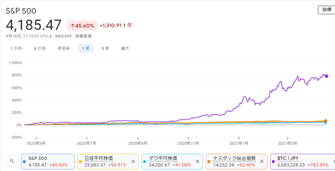Click the +1,310.91 1 年 change text
Screen dimensions: 335x171
click(x=116, y=25)
